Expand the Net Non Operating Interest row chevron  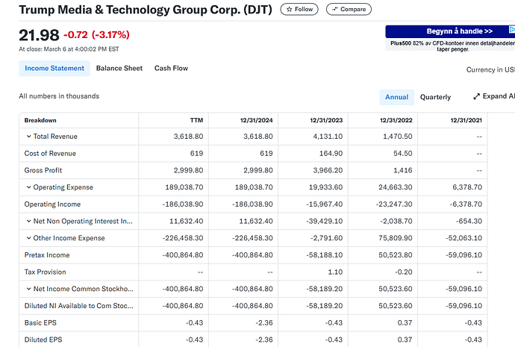[x=28, y=222]
